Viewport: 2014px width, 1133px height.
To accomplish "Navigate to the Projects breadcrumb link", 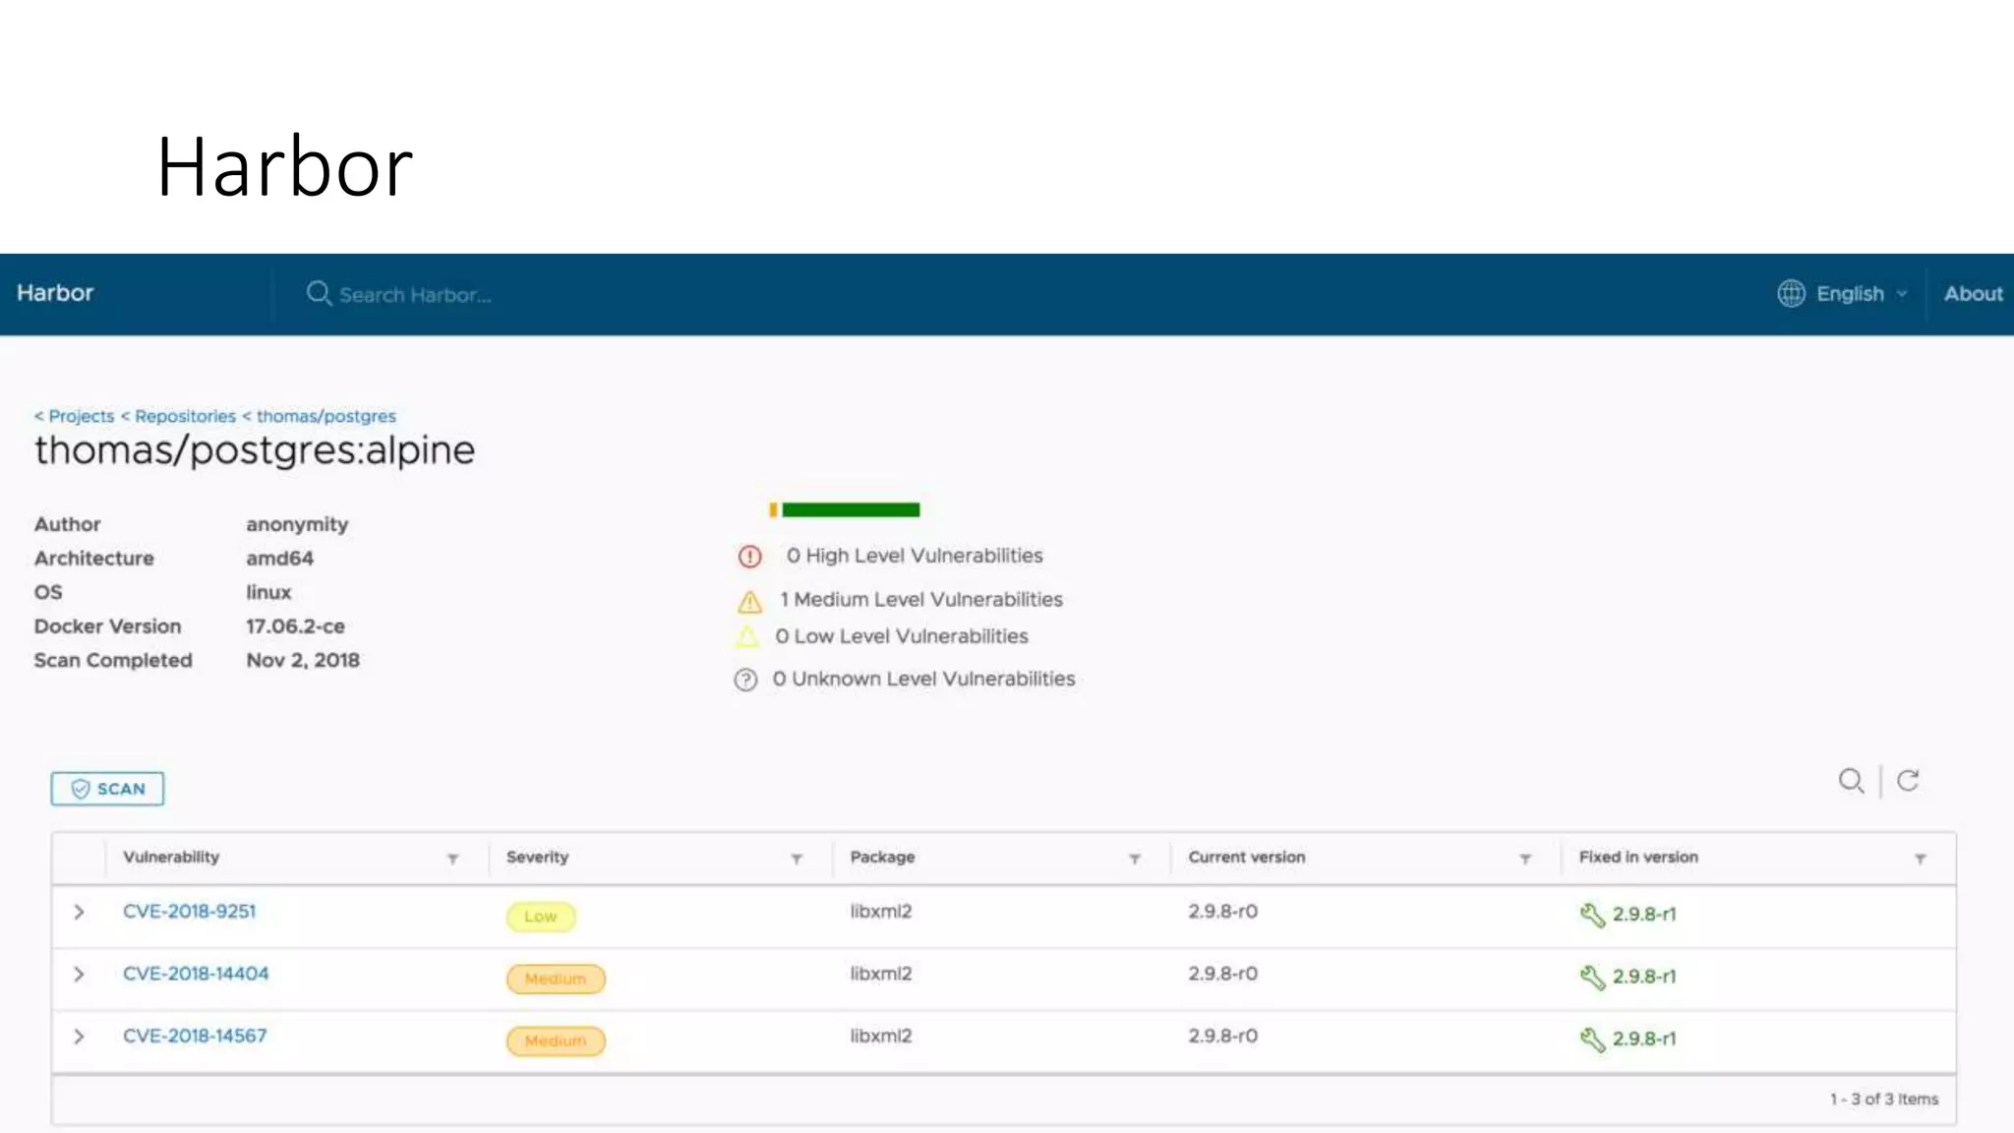I will pos(81,416).
